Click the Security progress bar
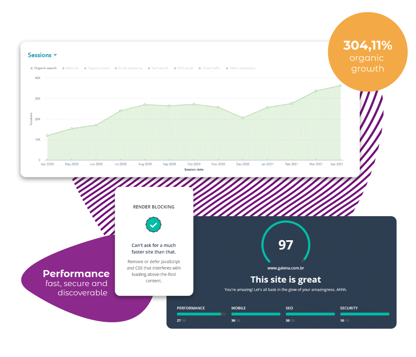Viewport: 416px width, 357px height. coord(364,314)
